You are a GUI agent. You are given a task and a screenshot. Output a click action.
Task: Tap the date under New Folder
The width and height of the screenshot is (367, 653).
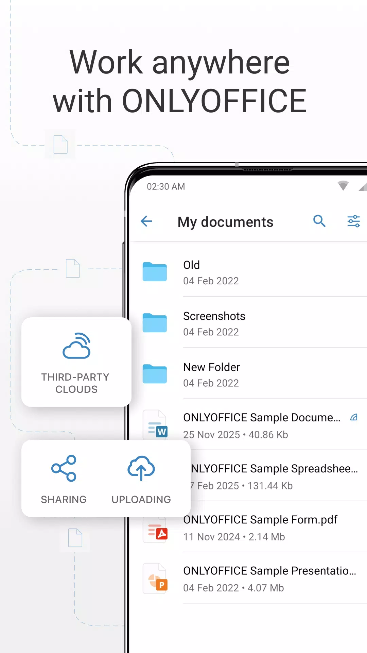click(211, 383)
